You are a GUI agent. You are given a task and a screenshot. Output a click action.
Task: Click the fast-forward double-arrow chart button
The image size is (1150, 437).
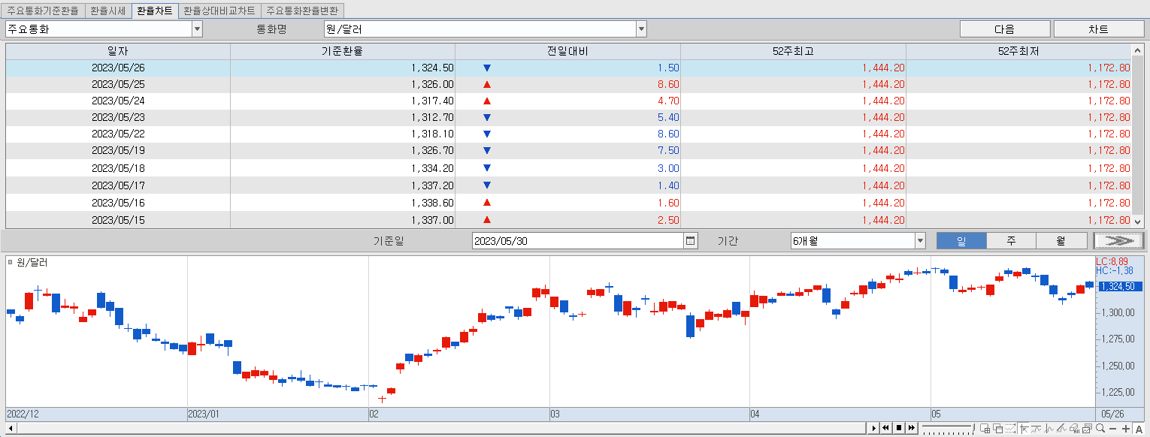point(912,428)
